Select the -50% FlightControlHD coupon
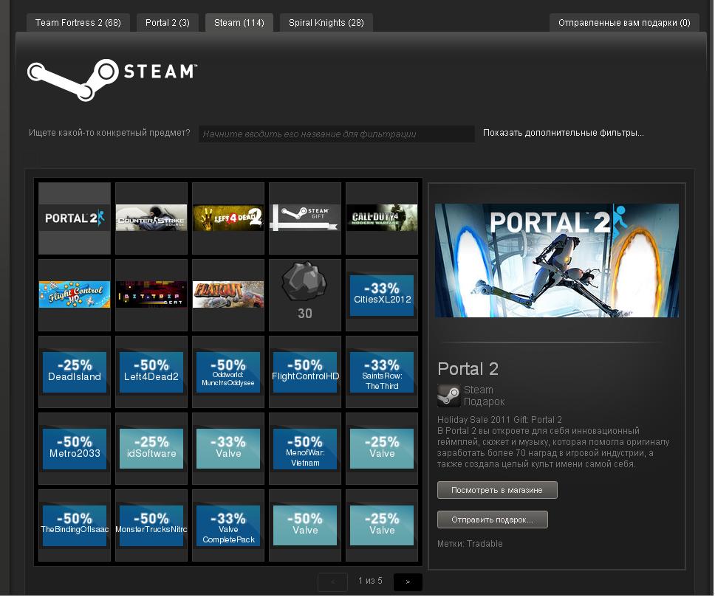715x597 pixels. pos(305,372)
